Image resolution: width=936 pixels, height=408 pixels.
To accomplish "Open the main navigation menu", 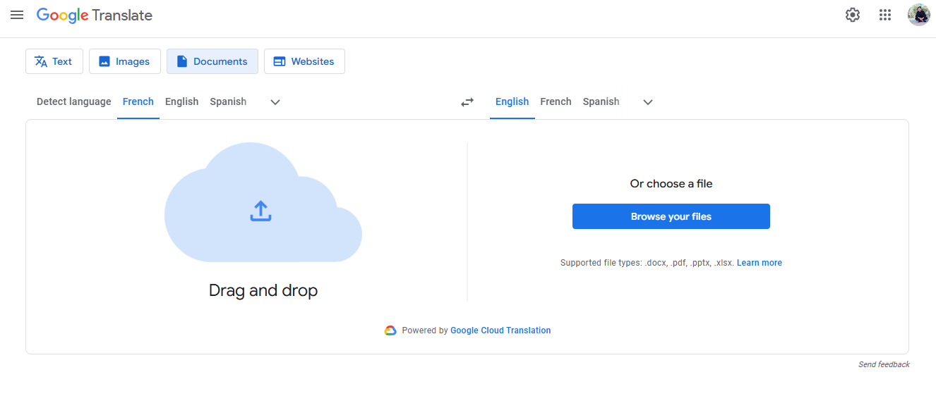I will 17,15.
